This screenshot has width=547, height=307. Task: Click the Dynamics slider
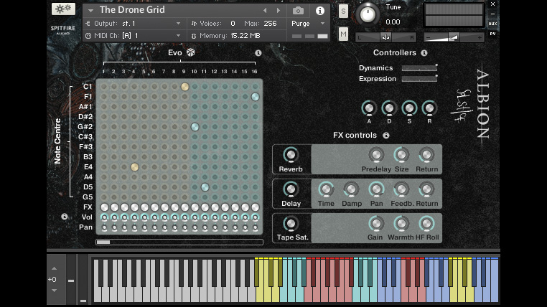click(x=419, y=68)
